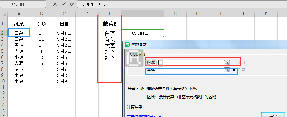Click the select-all corner triangle
This screenshot has height=117, width=287.
[4, 14]
